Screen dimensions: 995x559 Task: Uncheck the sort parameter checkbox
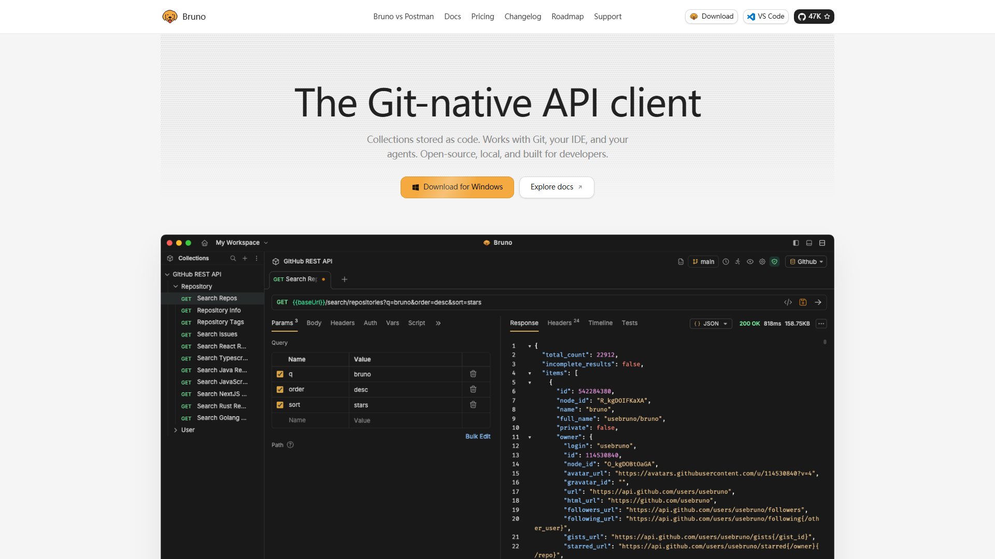280,405
